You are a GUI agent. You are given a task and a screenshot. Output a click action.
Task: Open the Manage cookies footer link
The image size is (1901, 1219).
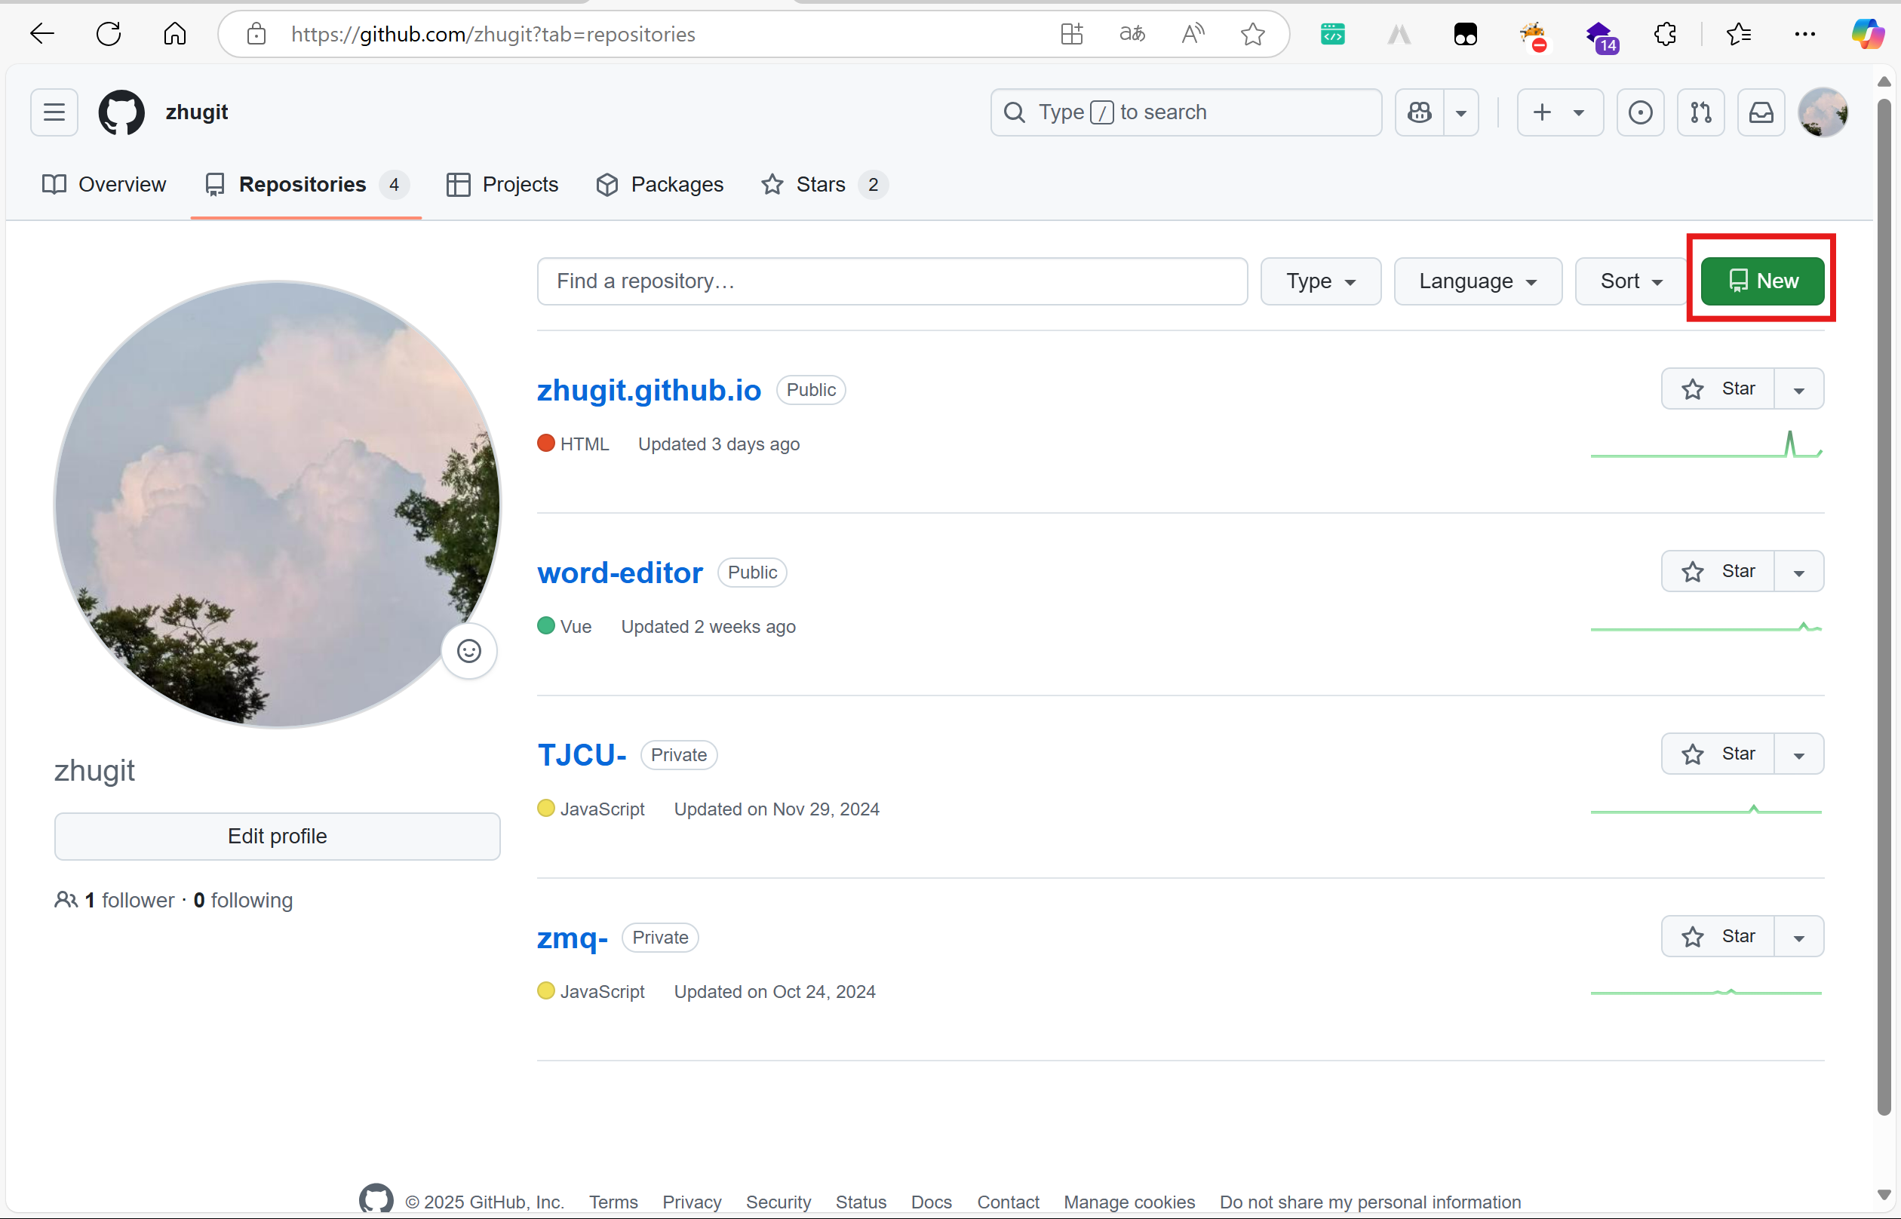pyautogui.click(x=1129, y=1202)
